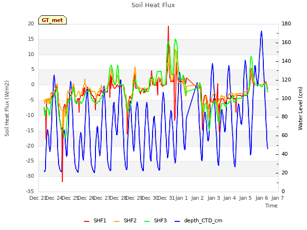The width and height of the screenshot is (307, 230).
Task: Click the Jan 3 x-axis tick label
Action: (213, 198)
